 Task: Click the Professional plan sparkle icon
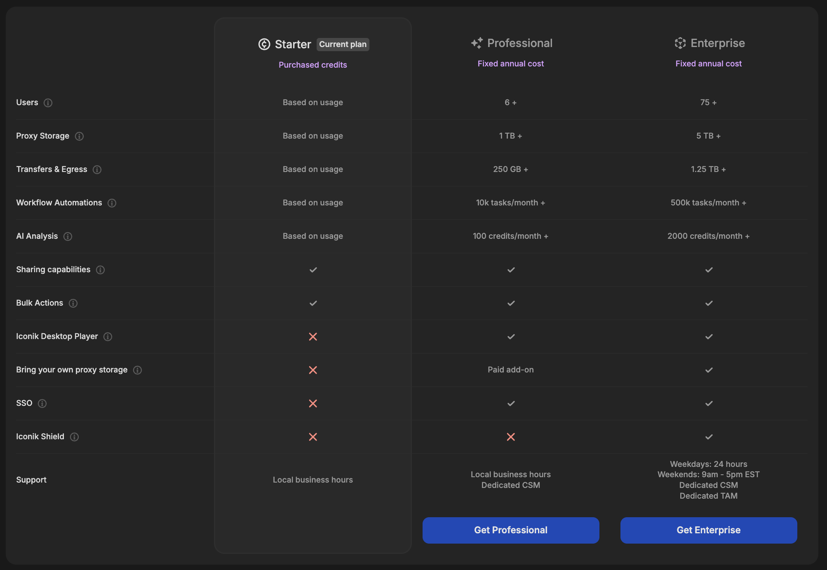coord(477,43)
